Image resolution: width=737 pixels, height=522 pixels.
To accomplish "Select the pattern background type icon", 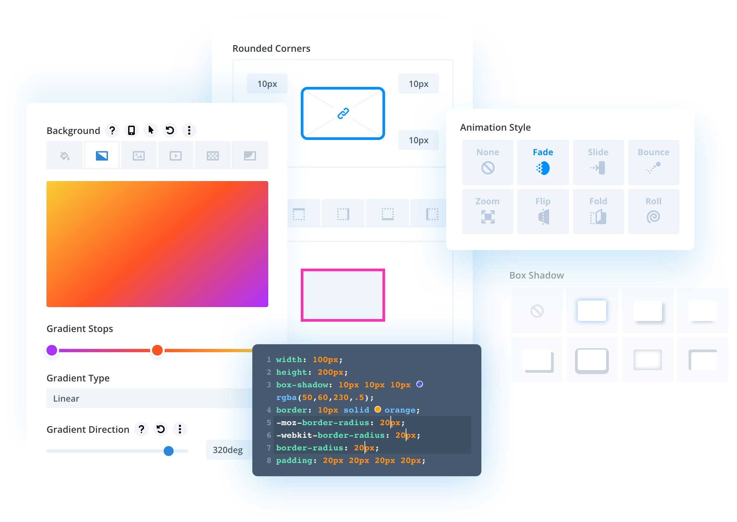I will 213,156.
